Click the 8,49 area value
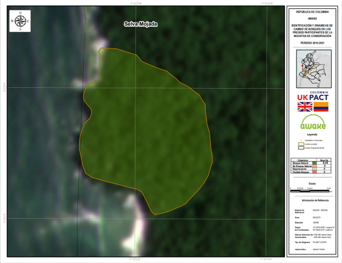The width and height of the screenshot is (342, 263). click(325, 163)
